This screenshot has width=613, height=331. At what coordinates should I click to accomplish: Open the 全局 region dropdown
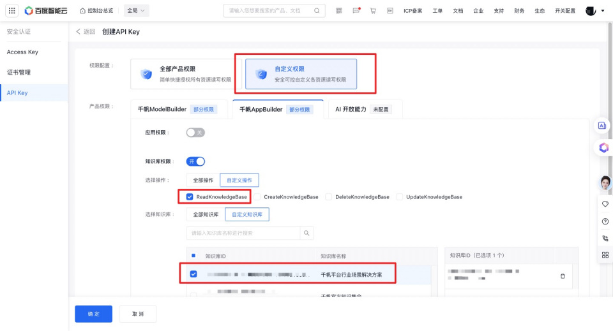[136, 11]
